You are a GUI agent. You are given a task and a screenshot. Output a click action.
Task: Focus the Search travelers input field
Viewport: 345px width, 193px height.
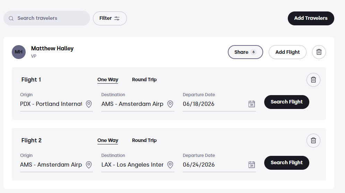(47, 18)
